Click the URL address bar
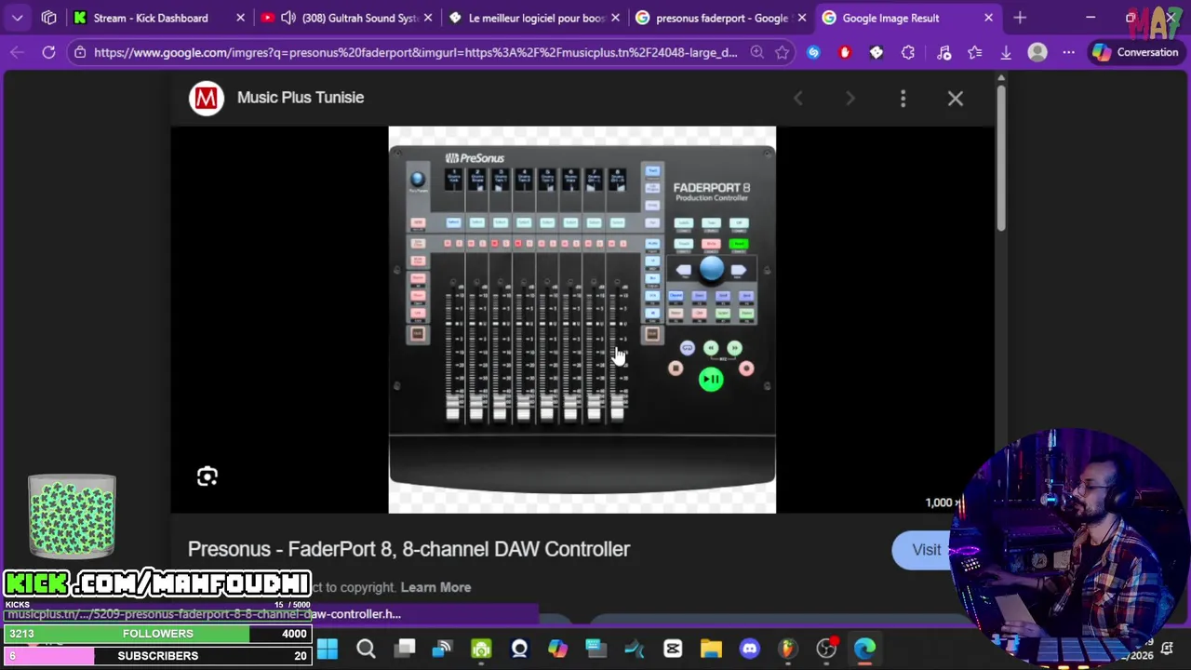Viewport: 1191px width, 670px height. (414, 52)
